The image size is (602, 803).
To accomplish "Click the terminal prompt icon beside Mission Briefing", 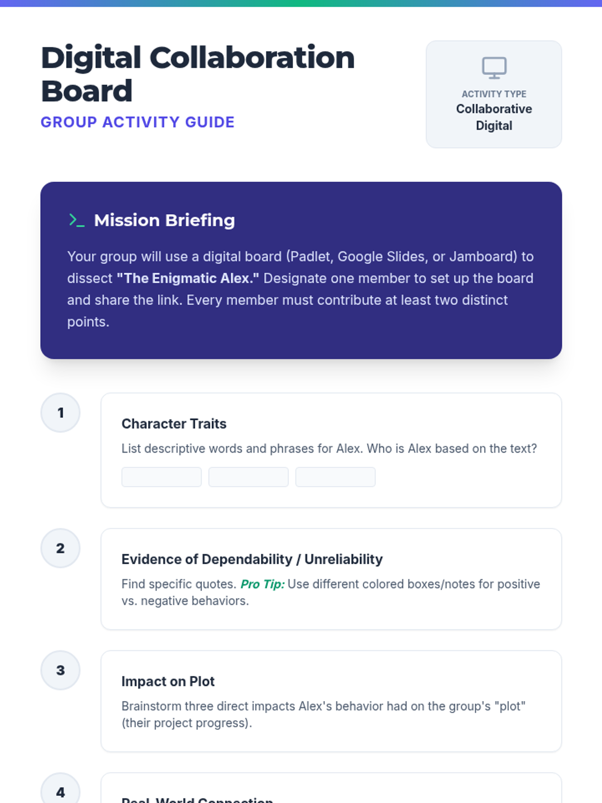I will pos(77,220).
